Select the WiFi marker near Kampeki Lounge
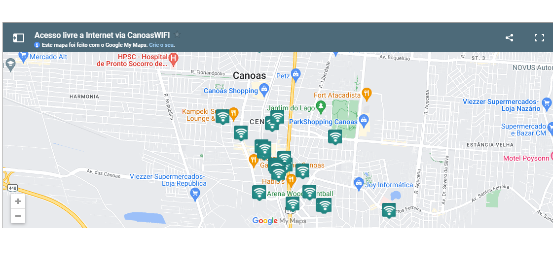 222,116
